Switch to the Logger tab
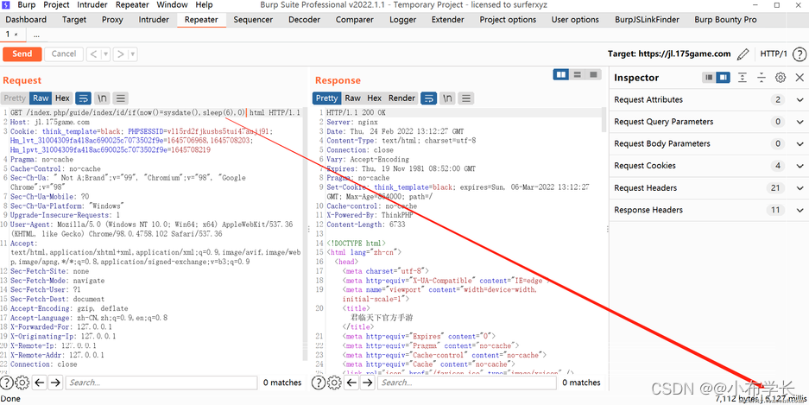Viewport: 809px width, 405px height. pos(403,20)
